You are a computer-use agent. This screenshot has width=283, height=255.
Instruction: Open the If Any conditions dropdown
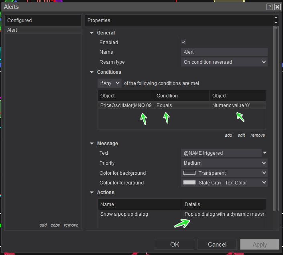point(109,83)
